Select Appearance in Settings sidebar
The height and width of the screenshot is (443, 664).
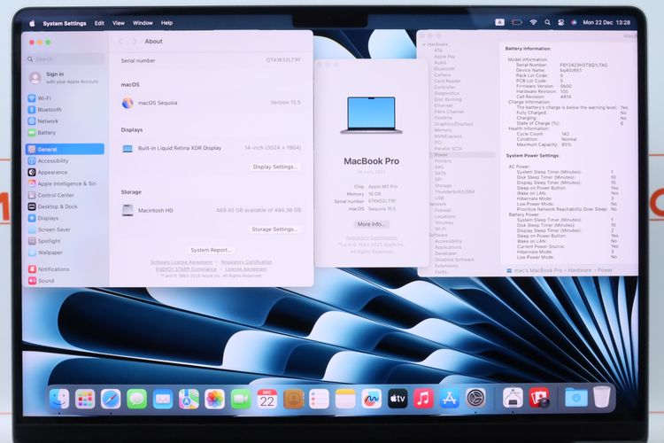(x=66, y=172)
